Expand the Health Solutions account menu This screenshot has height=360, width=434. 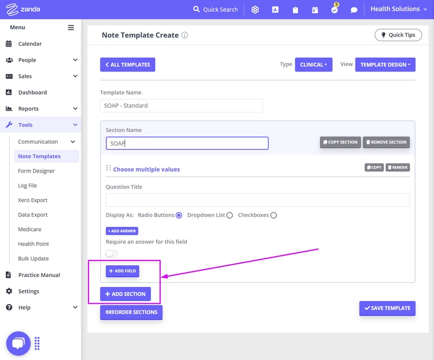tap(399, 9)
